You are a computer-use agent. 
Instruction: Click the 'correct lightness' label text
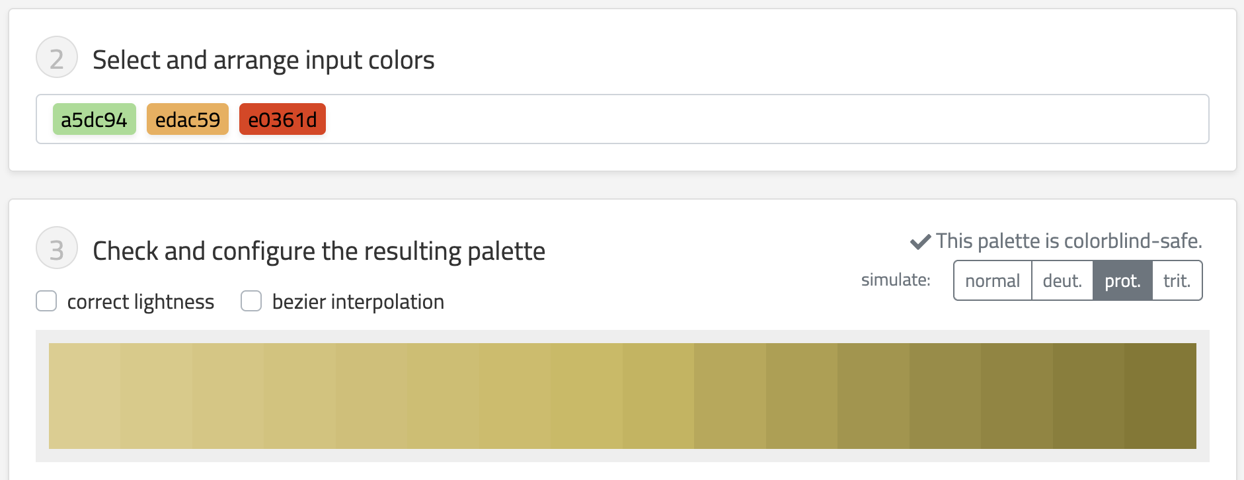tap(141, 302)
